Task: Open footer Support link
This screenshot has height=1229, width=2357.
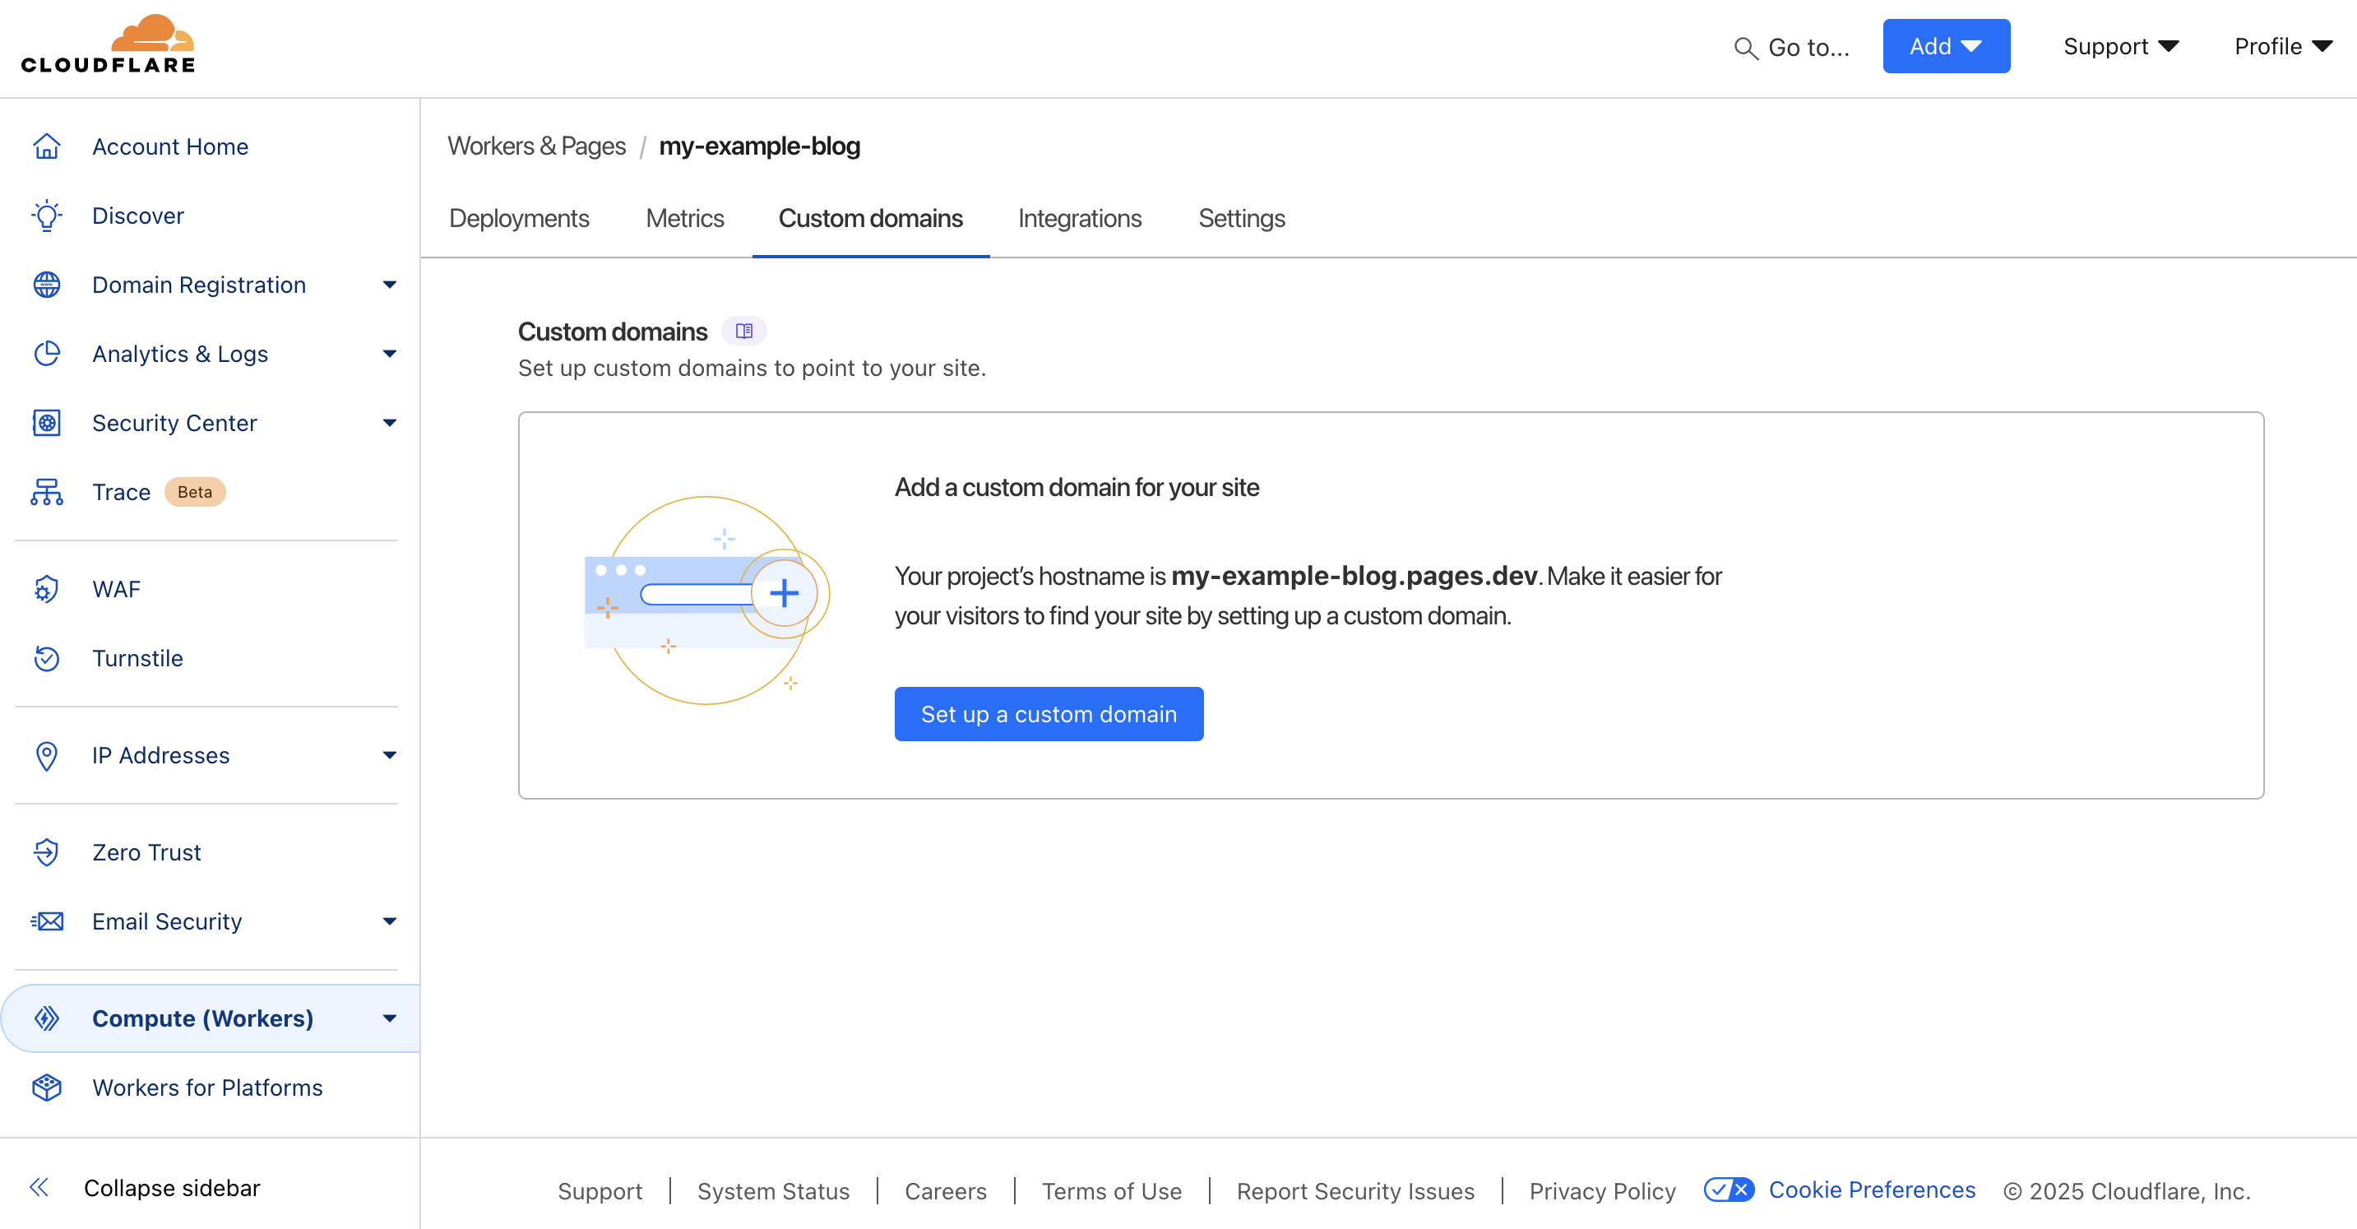Action: coord(600,1191)
